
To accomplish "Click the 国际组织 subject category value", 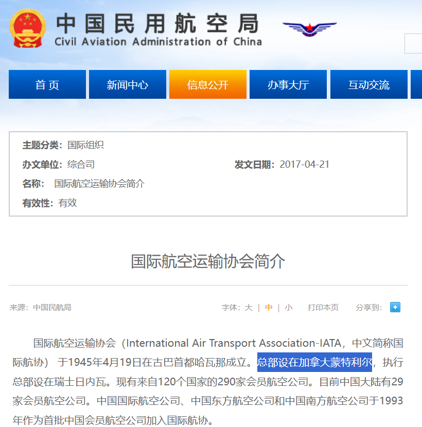I will click(x=85, y=145).
